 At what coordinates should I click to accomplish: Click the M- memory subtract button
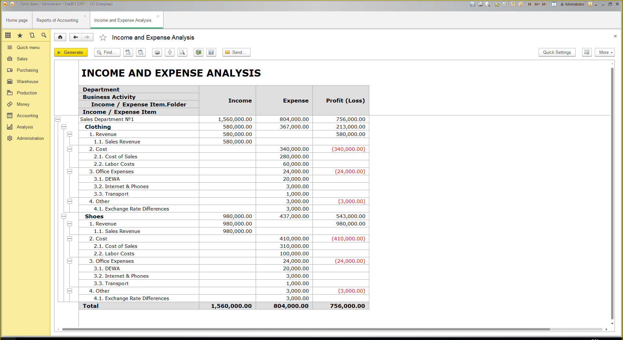click(x=544, y=4)
